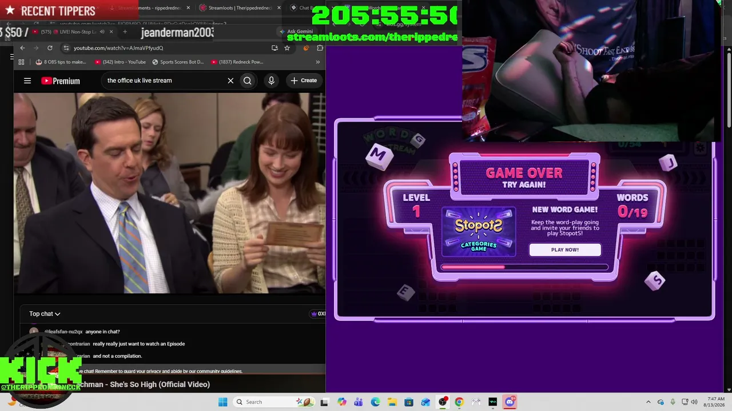This screenshot has height=411, width=732.
Task: Run search with the magnifier button
Action: coord(248,80)
